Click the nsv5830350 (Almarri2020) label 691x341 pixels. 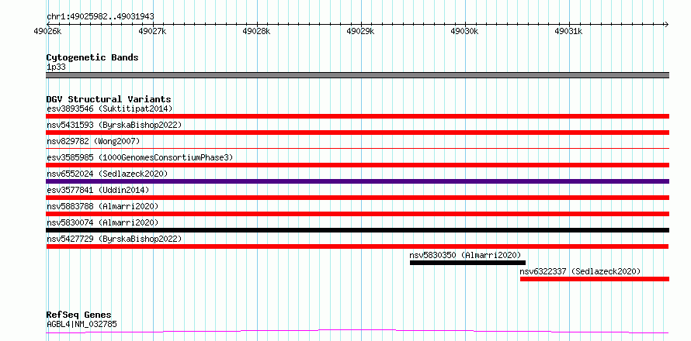click(465, 255)
